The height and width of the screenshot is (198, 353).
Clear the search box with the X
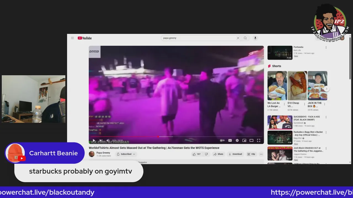(x=238, y=38)
